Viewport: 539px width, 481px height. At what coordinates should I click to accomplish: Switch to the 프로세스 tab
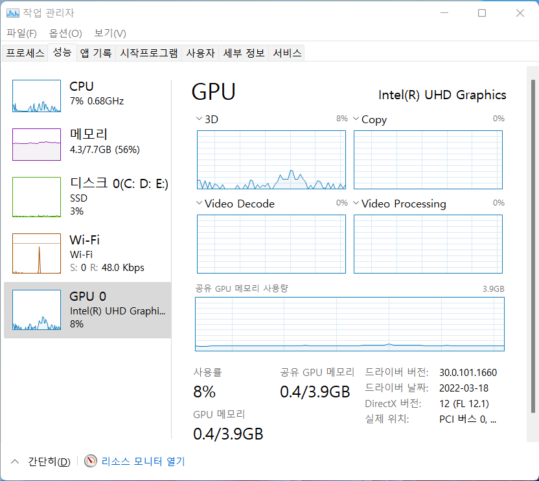click(25, 53)
